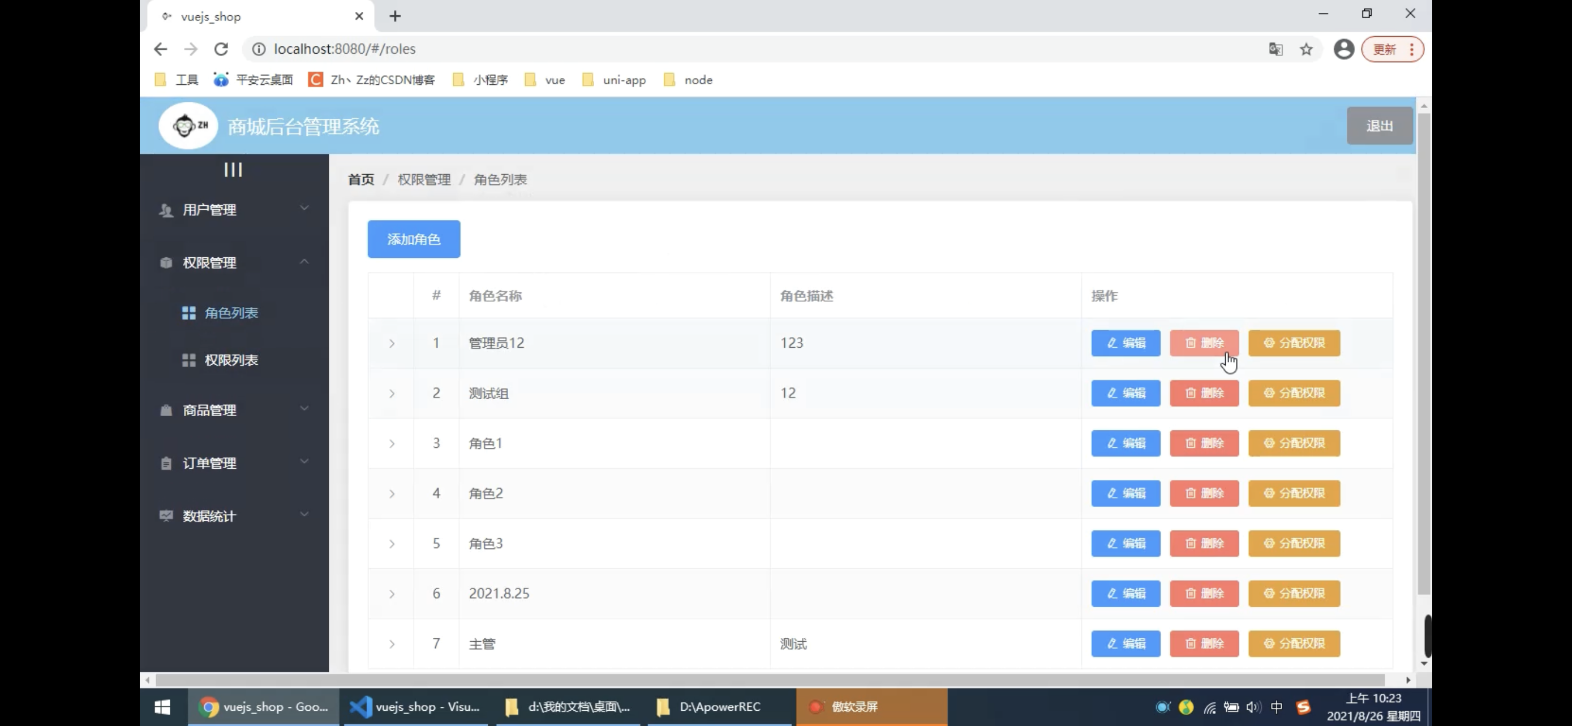This screenshot has height=726, width=1572.
Task: Click 分配权限 for 角色2
Action: [x=1294, y=493]
